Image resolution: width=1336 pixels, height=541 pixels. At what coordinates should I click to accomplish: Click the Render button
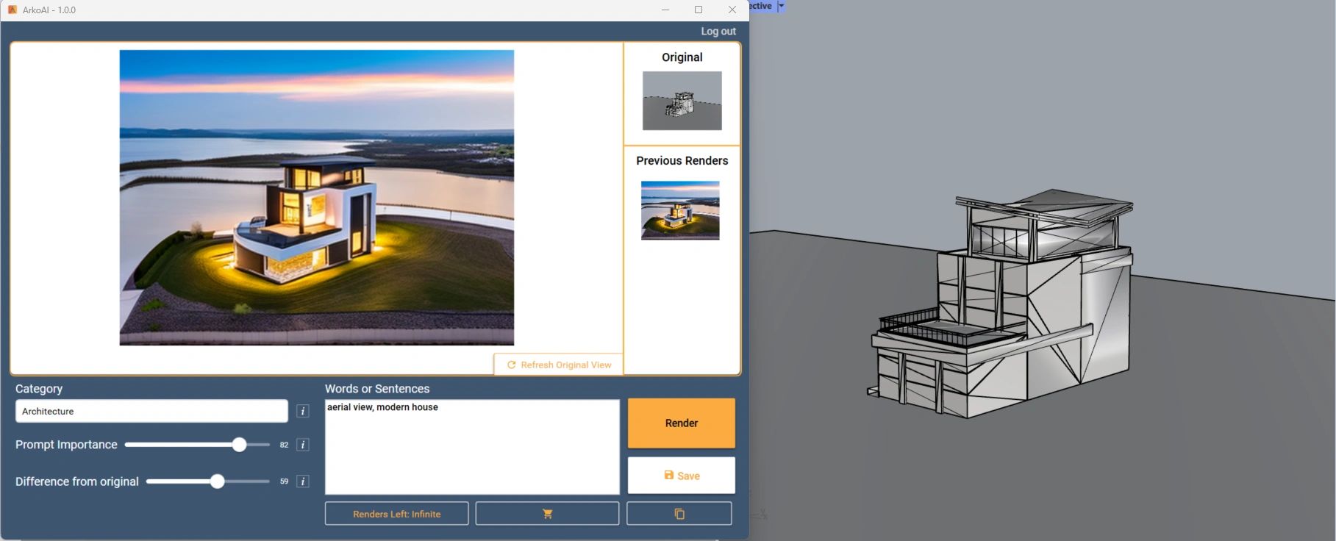[x=681, y=423]
